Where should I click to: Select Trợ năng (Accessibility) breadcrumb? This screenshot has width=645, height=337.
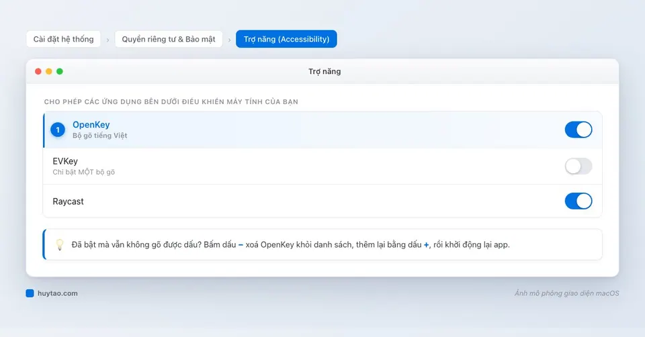click(286, 39)
